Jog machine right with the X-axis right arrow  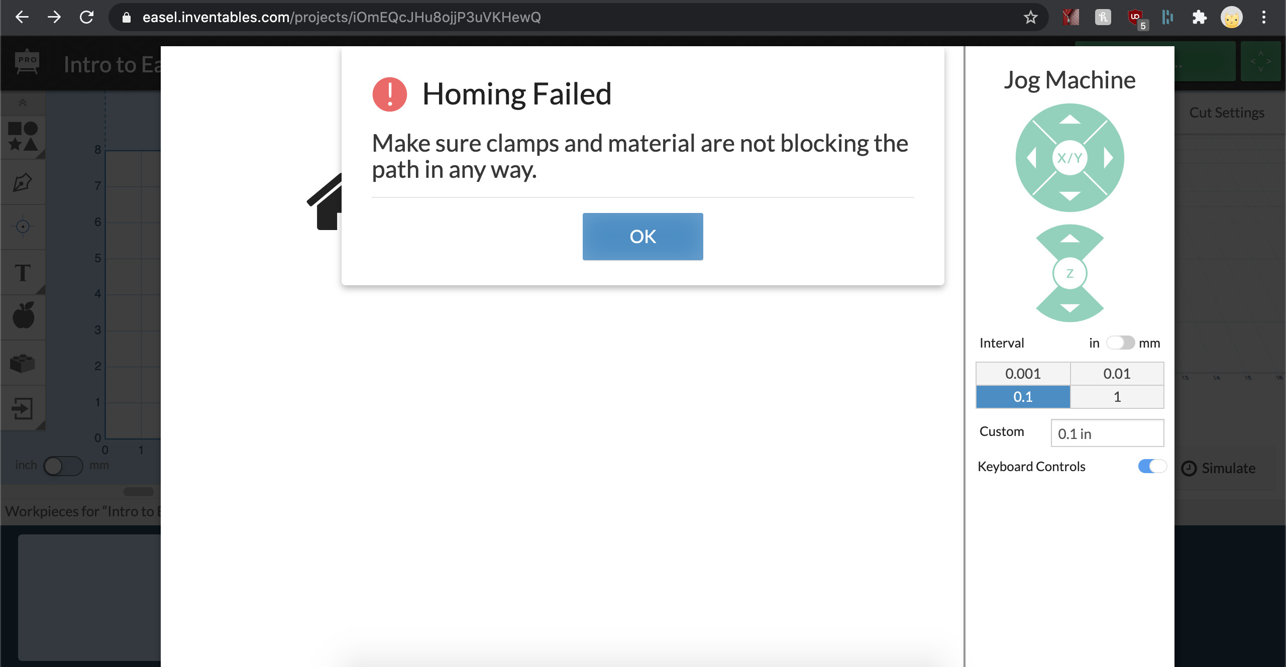pyautogui.click(x=1108, y=158)
